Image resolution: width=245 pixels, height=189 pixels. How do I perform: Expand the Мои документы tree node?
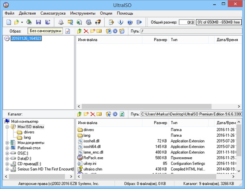pyautogui.click(x=8, y=143)
